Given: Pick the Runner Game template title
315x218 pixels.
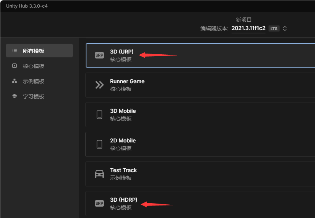Looking at the screenshot, I should point(127,81).
